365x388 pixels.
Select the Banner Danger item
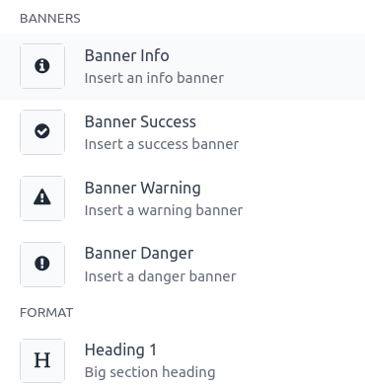click(x=182, y=265)
